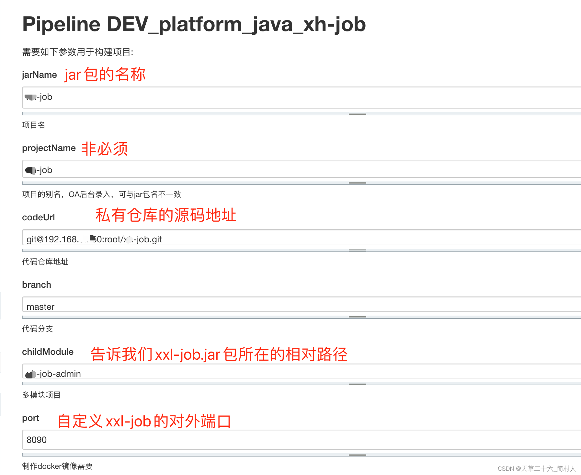Grab the resize handle below codeUrl field
This screenshot has width=581, height=475.
click(x=358, y=250)
